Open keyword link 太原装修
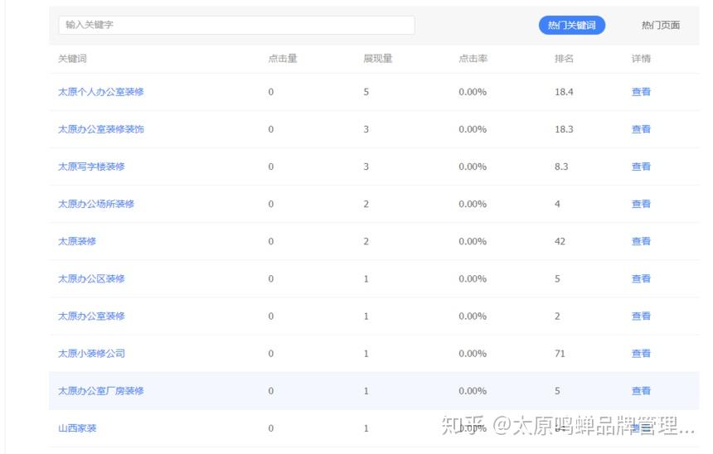Image resolution: width=713 pixels, height=454 pixels. point(77,241)
